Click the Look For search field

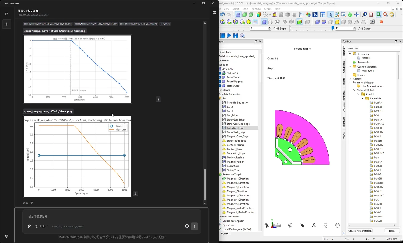379,48
